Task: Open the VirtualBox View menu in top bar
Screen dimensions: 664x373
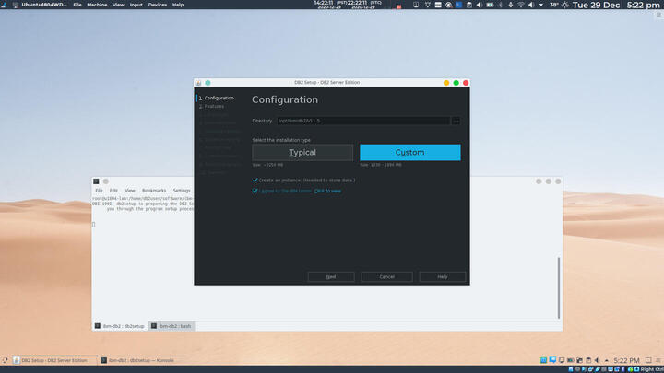Action: coord(118,5)
